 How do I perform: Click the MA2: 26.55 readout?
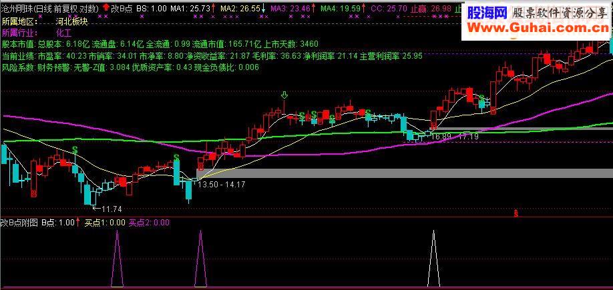pyautogui.click(x=240, y=8)
